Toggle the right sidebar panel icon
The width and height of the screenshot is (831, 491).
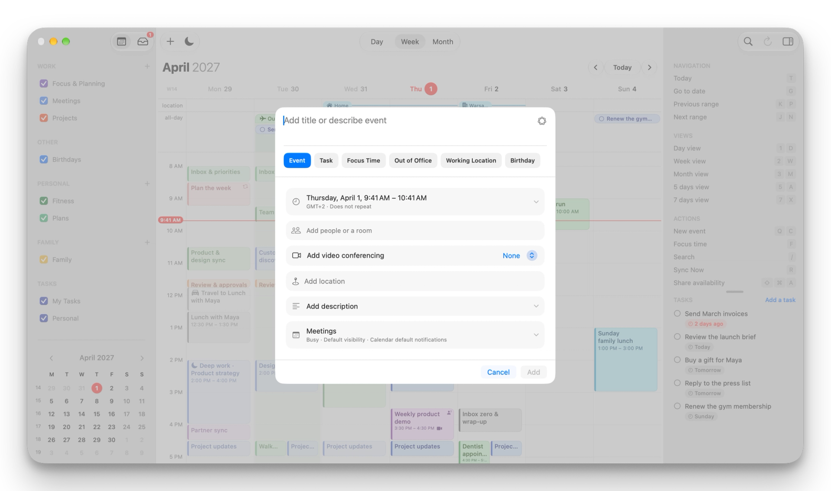[788, 41]
